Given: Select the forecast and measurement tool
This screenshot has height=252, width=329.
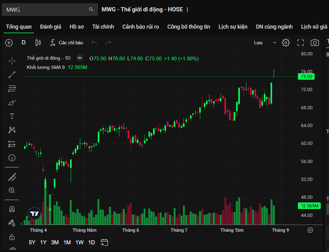Looking at the screenshot, I should coord(12,144).
